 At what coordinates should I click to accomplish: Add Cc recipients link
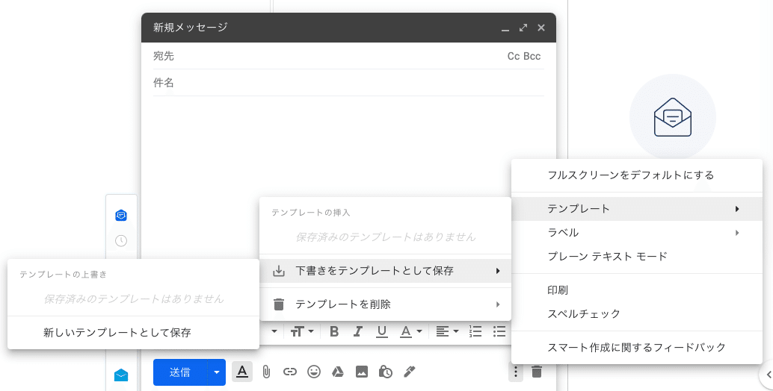514,57
